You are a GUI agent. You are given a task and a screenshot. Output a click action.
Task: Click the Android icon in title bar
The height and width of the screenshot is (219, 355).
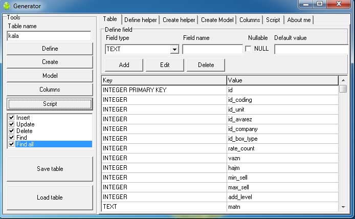point(6,6)
